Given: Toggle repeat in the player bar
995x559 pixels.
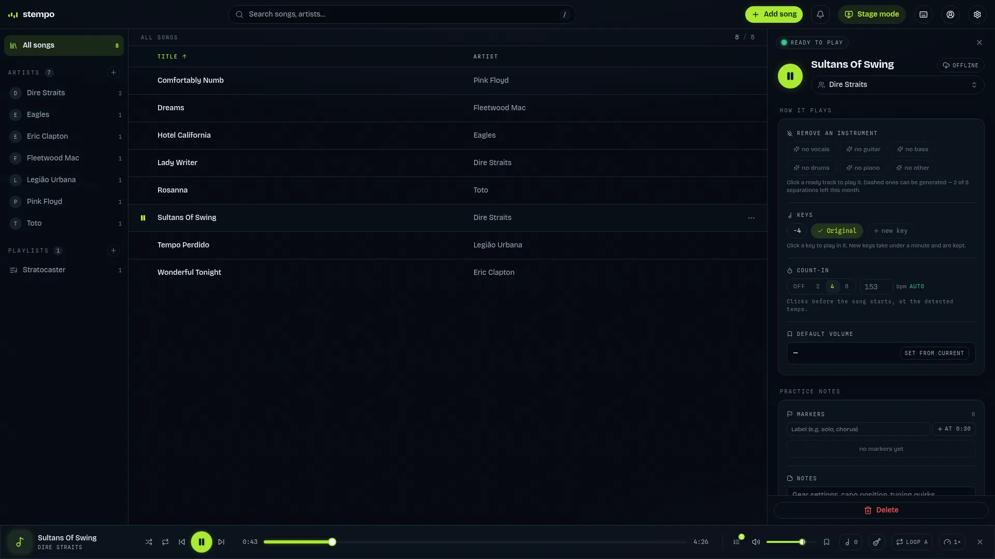Looking at the screenshot, I should (165, 542).
